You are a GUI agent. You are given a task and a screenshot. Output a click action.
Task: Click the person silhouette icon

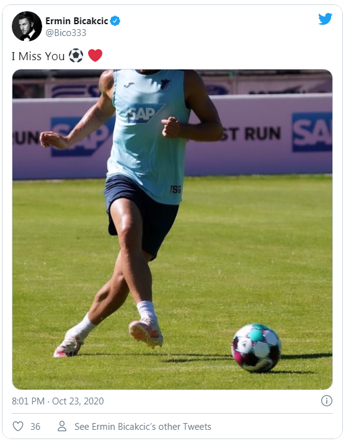[x=62, y=426]
